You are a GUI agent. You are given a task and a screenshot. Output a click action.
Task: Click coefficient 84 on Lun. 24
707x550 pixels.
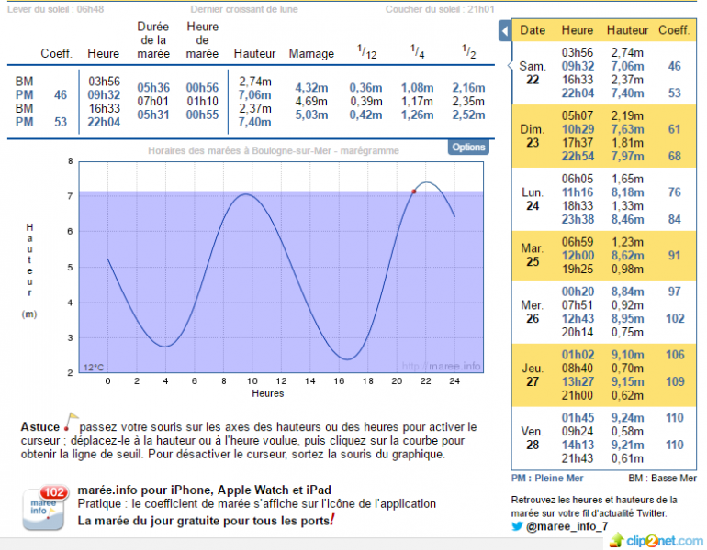point(675,220)
